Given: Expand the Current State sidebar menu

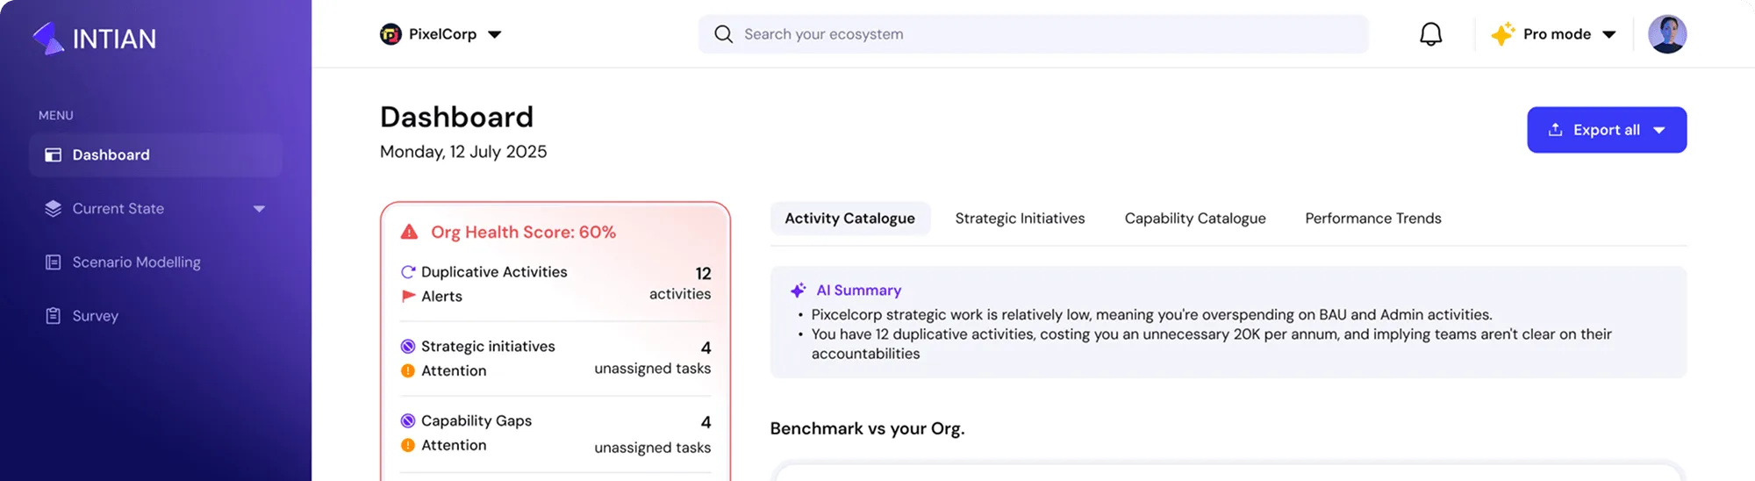Looking at the screenshot, I should pos(259,209).
